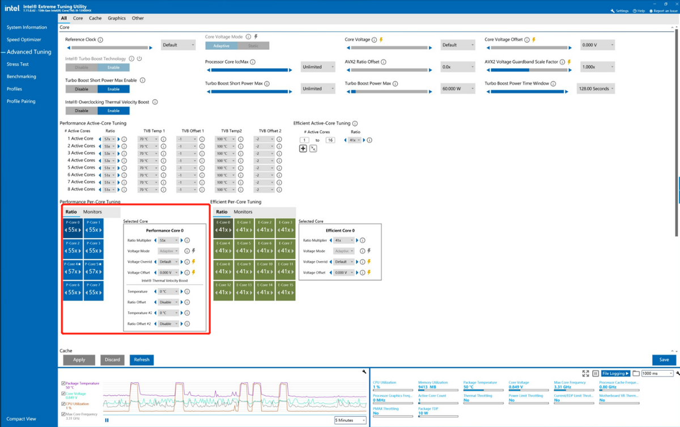Switch to the Cache tab
680x427 pixels.
point(95,18)
